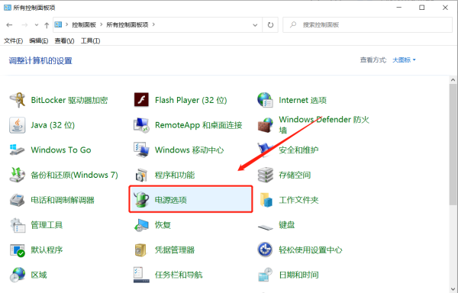Open the 编辑(E) menu
This screenshot has height=293, width=458.
[39, 41]
